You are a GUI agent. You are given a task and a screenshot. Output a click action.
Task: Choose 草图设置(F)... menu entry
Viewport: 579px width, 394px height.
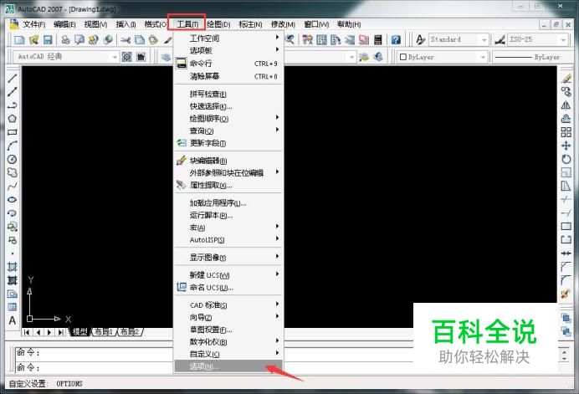click(228, 330)
